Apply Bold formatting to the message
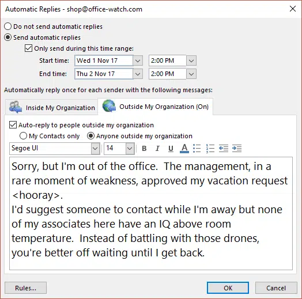 click(x=144, y=149)
